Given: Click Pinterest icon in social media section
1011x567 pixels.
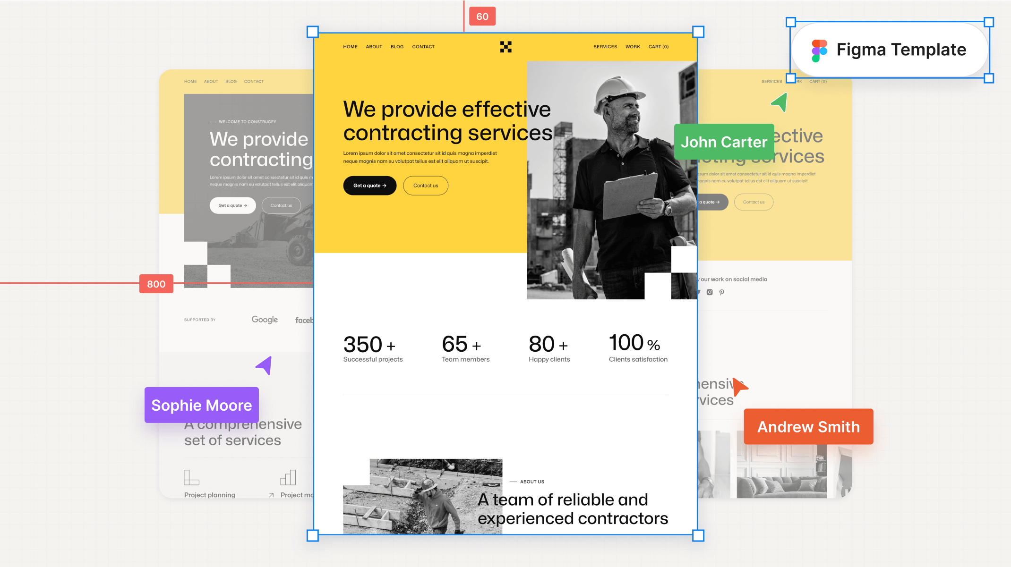Looking at the screenshot, I should (x=721, y=292).
